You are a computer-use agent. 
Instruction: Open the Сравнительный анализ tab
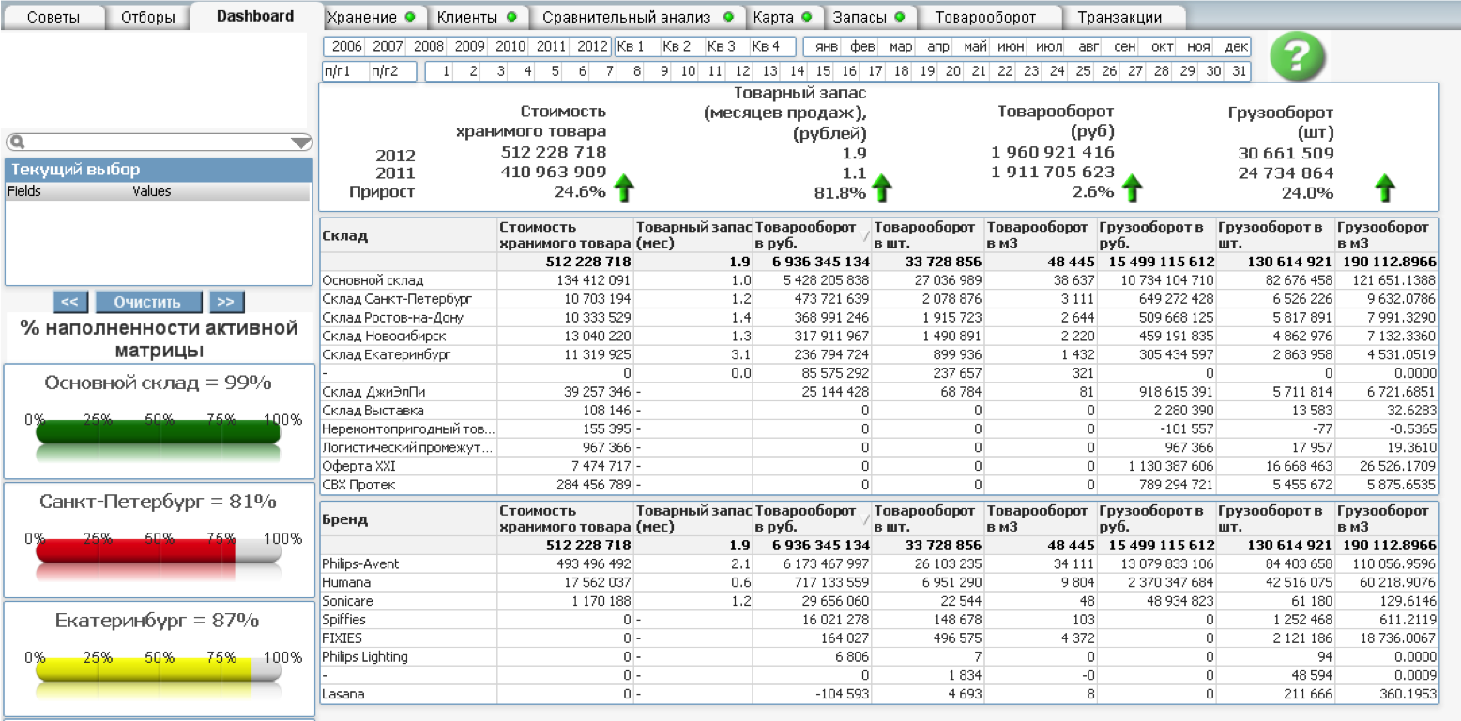pos(638,17)
